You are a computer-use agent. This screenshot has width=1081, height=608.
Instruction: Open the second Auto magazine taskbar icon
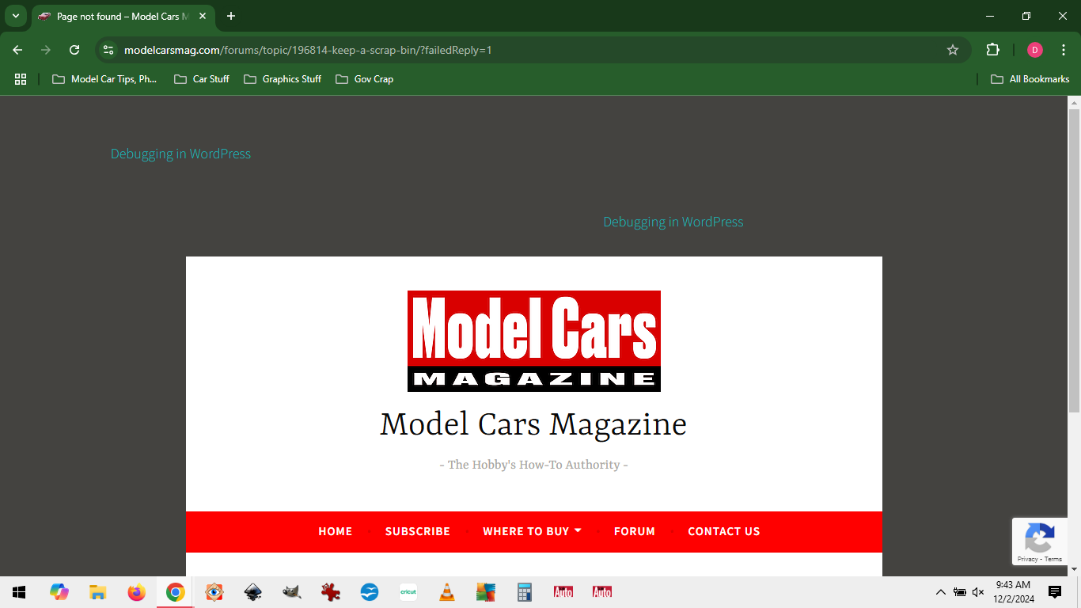click(602, 592)
